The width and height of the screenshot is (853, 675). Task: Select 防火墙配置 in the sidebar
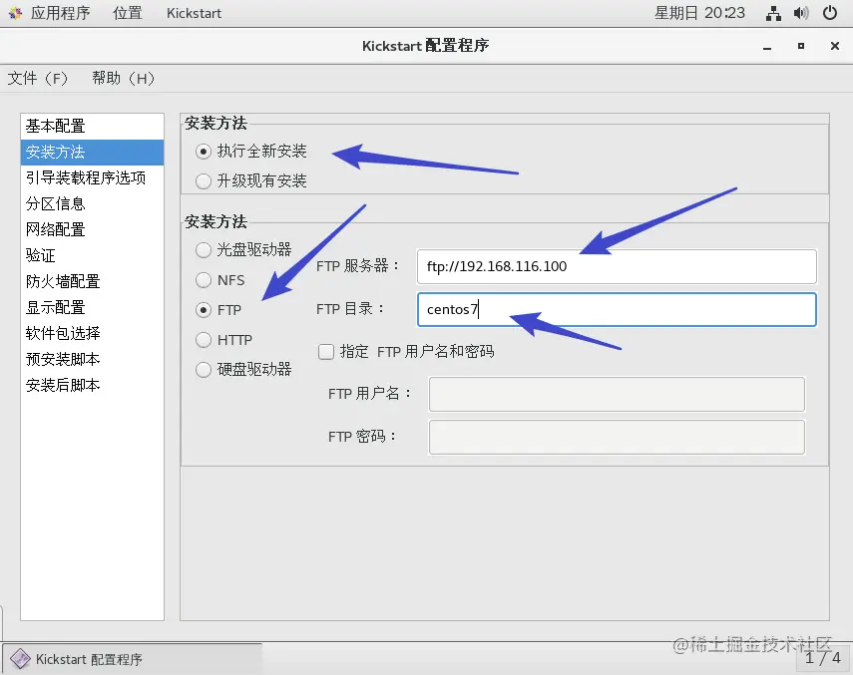coord(92,281)
